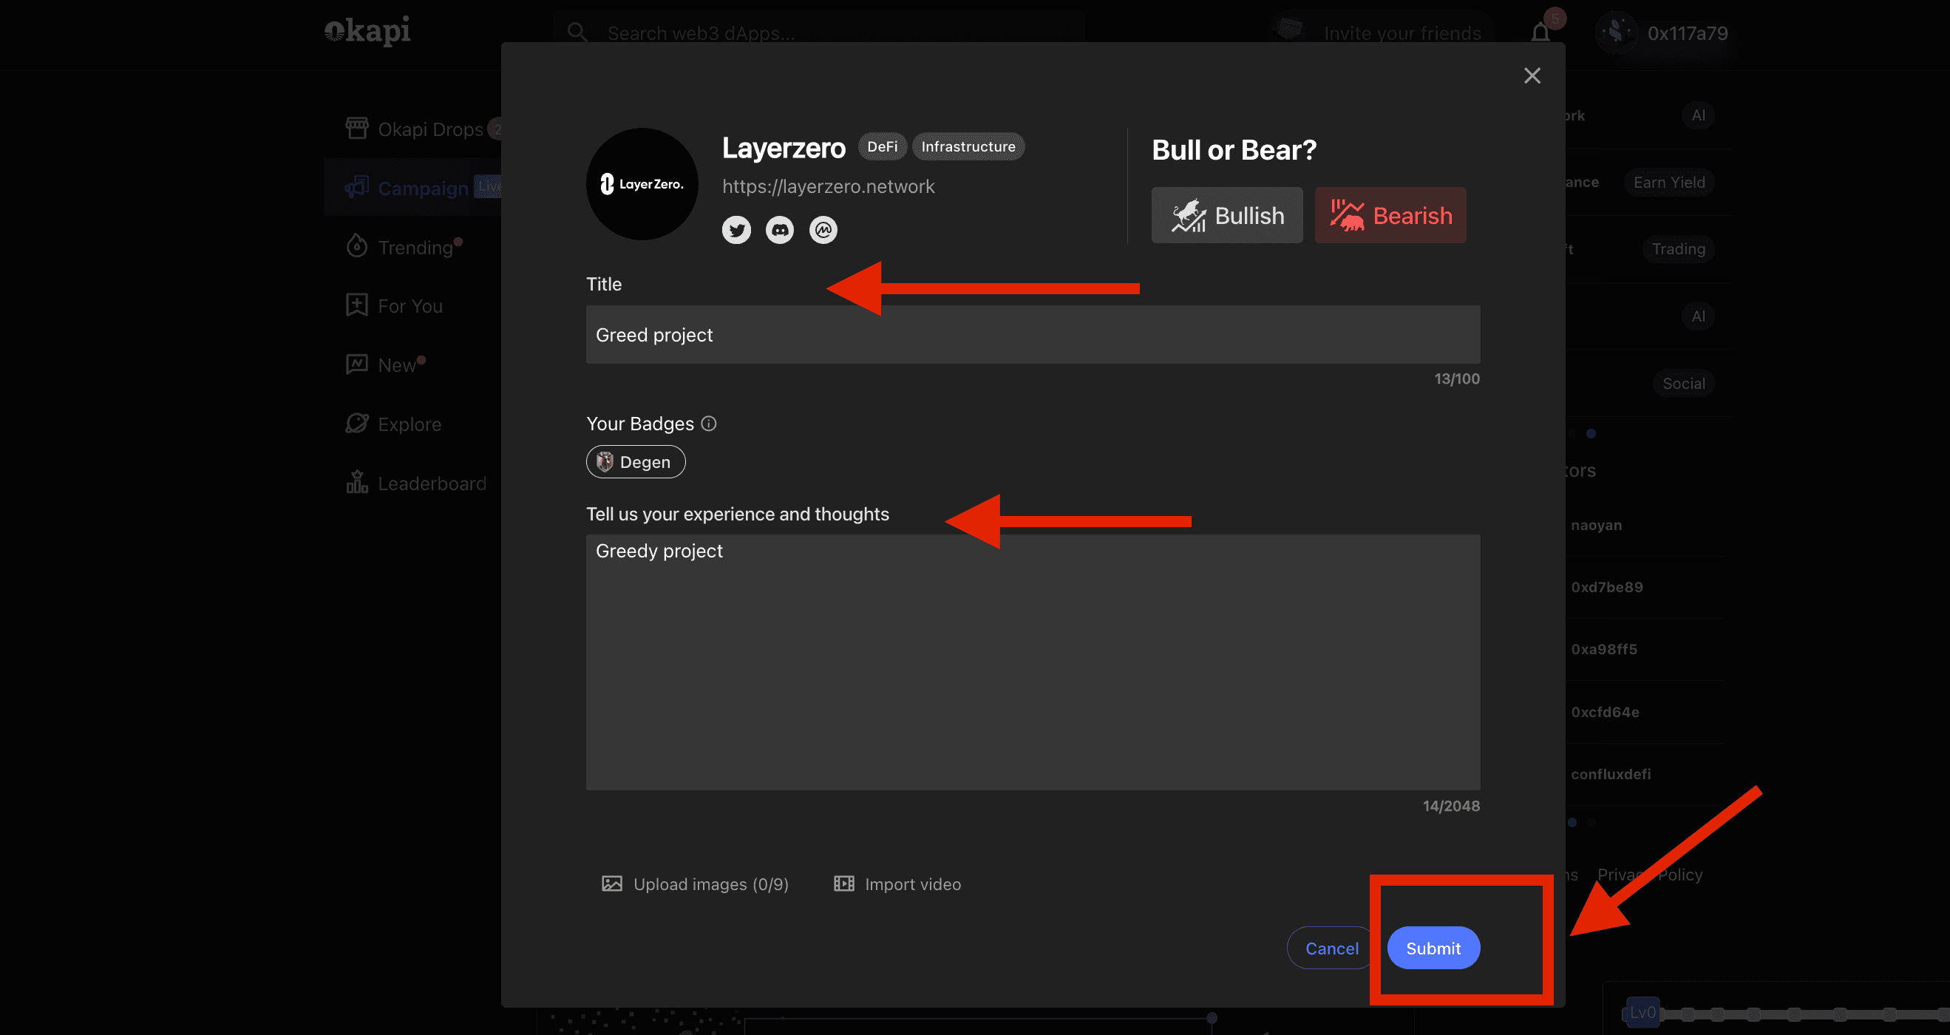The image size is (1950, 1035).
Task: Click the Social tag
Action: click(1684, 383)
